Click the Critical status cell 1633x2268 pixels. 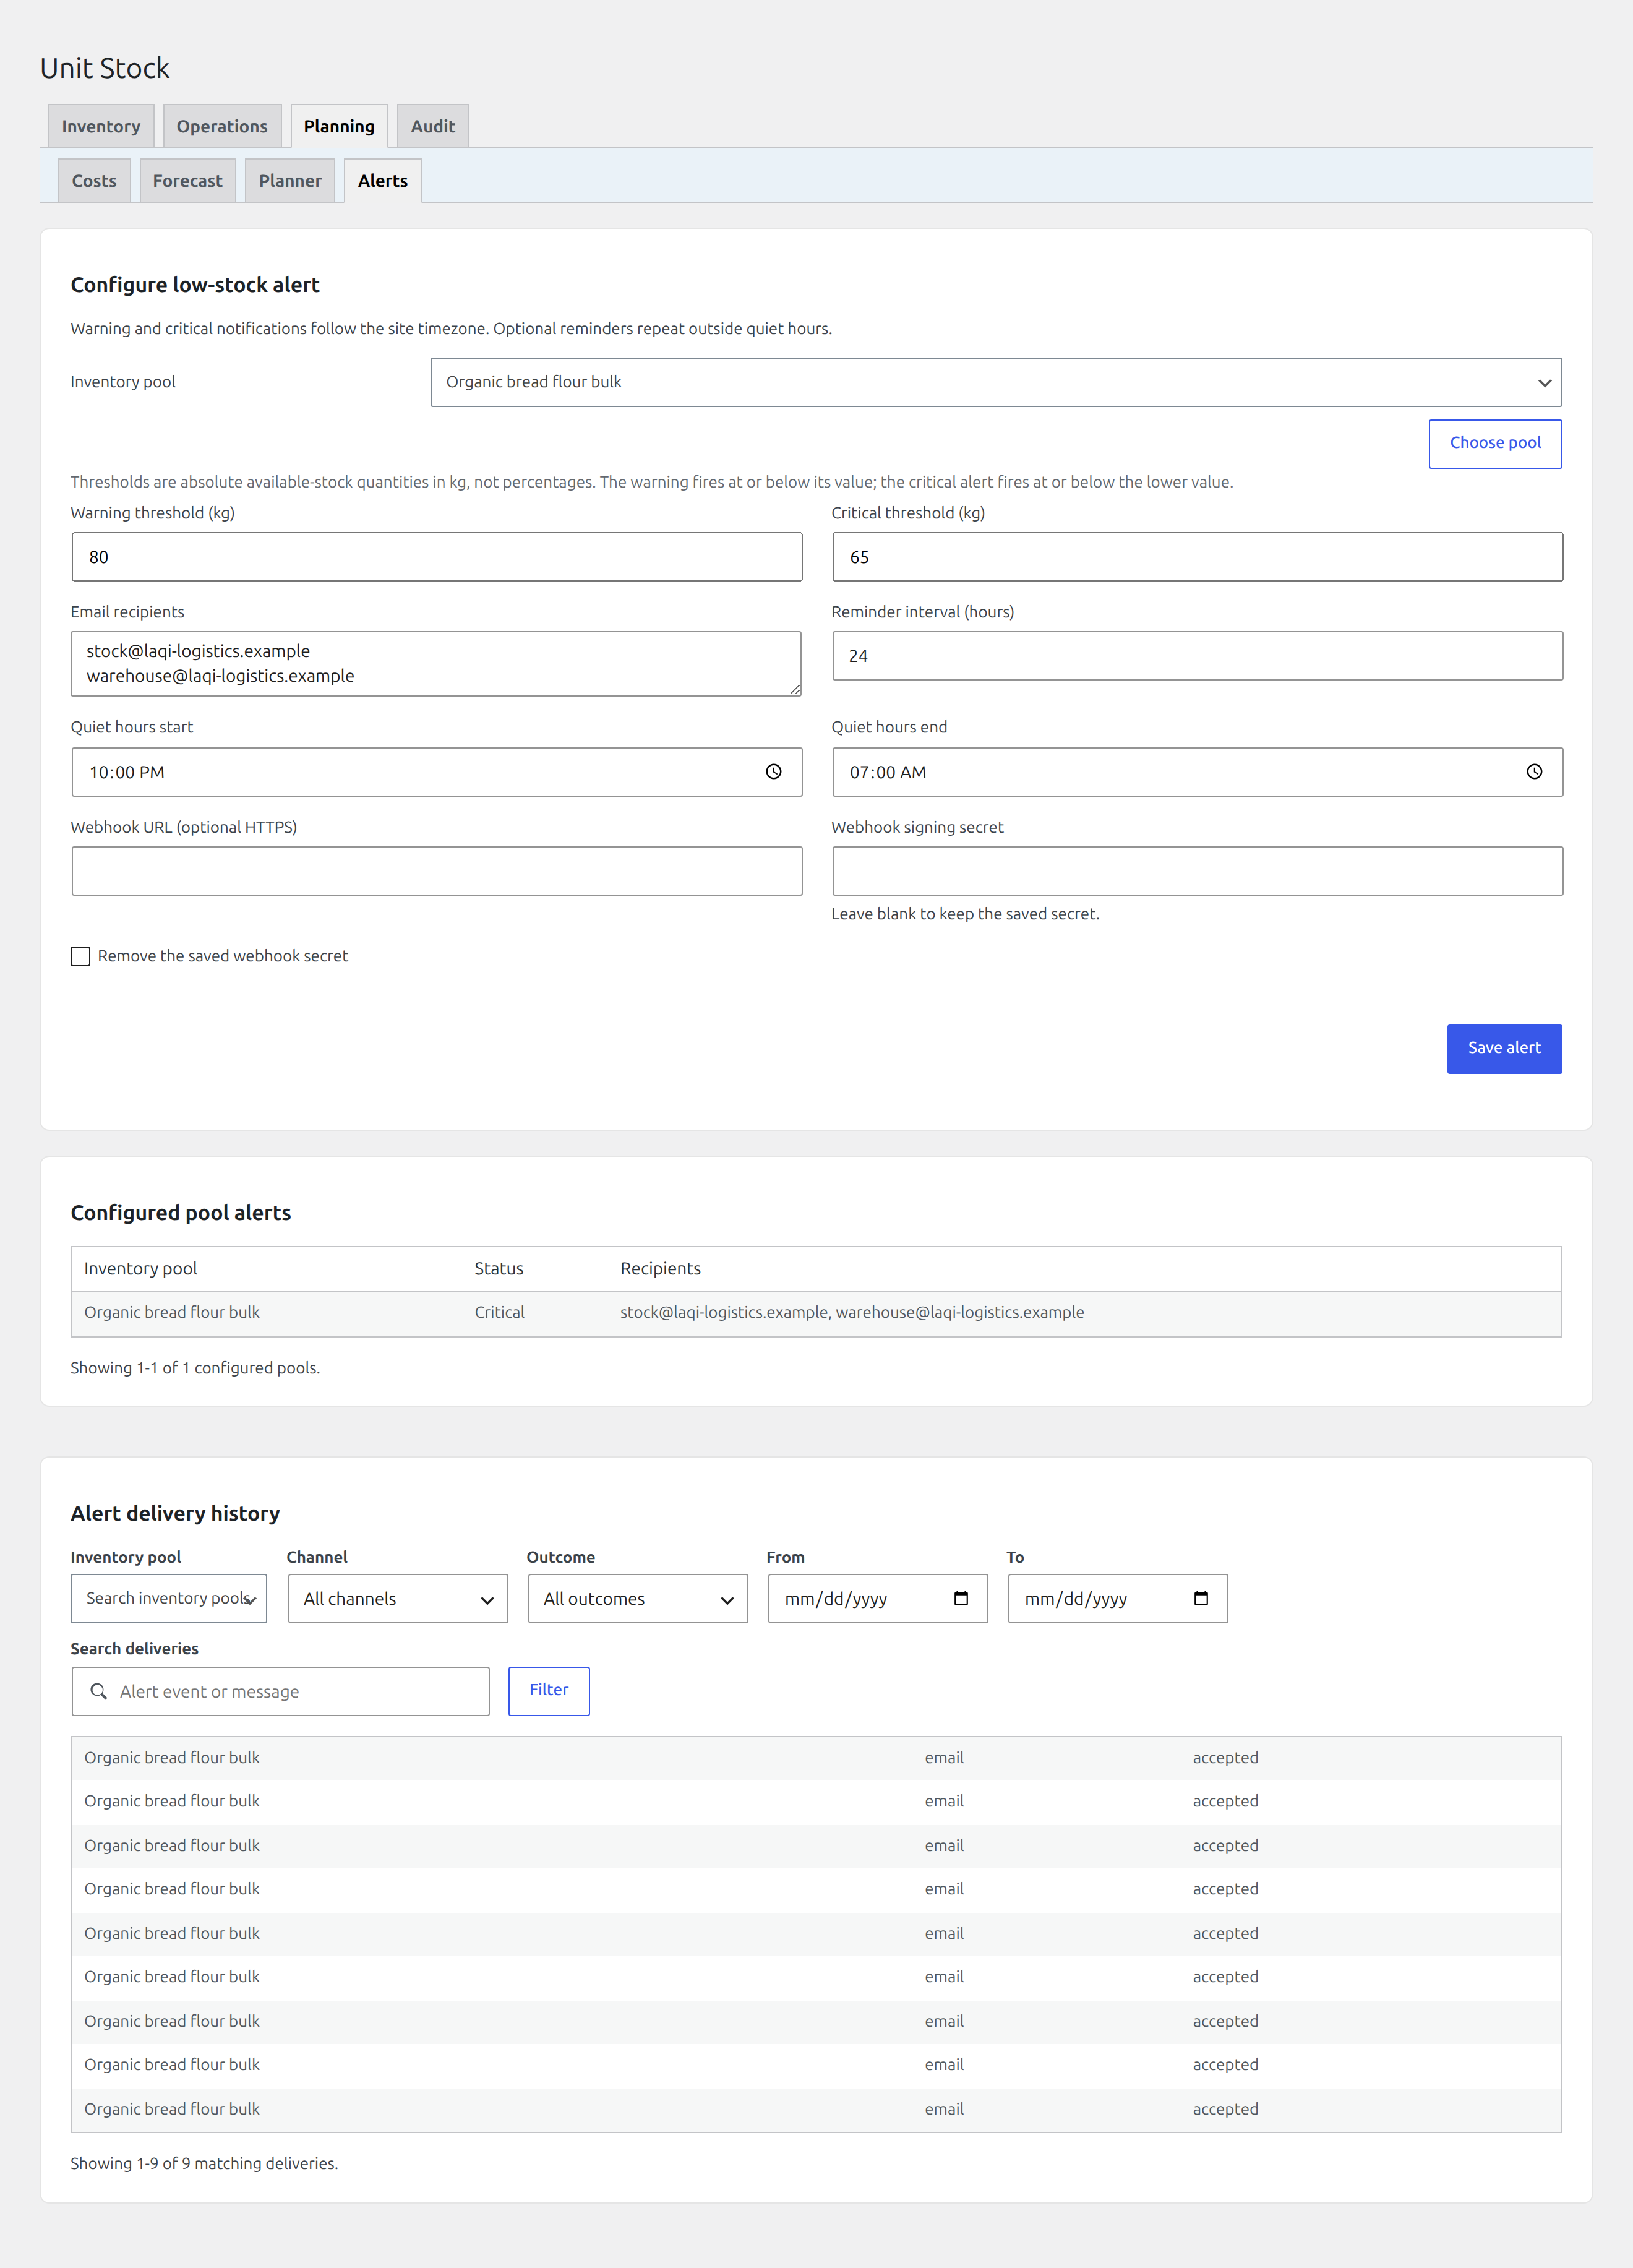coord(499,1312)
